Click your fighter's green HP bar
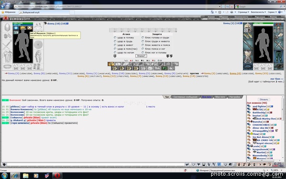The width and height of the screenshot is (286, 179). [23, 23]
